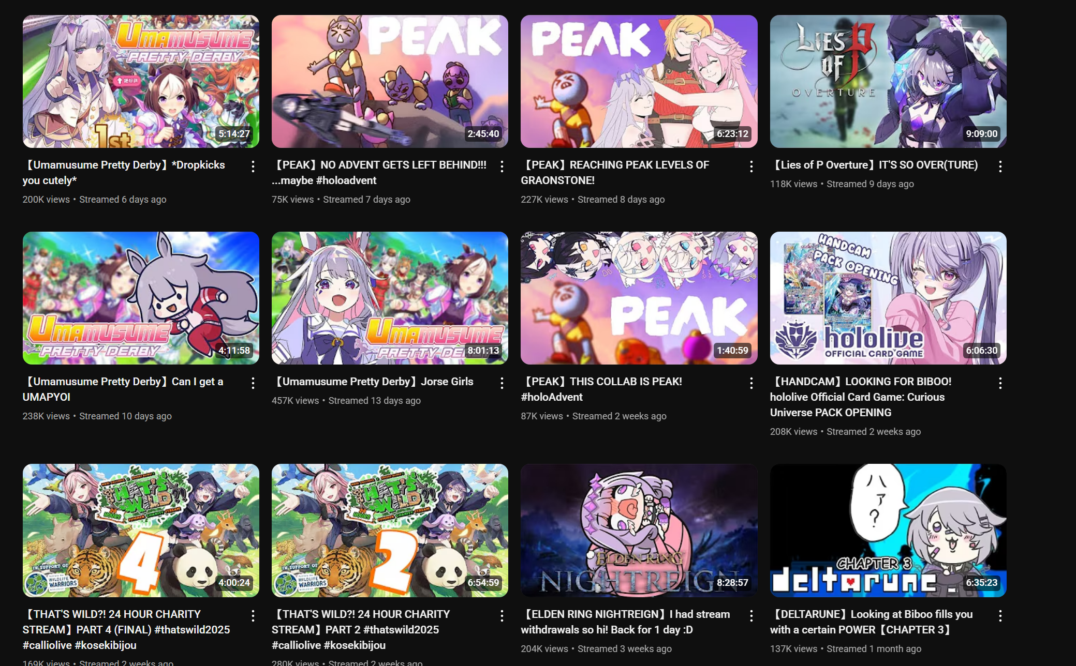1076x666 pixels.
Task: Open the Lies of P Overture thumbnail
Action: click(888, 81)
